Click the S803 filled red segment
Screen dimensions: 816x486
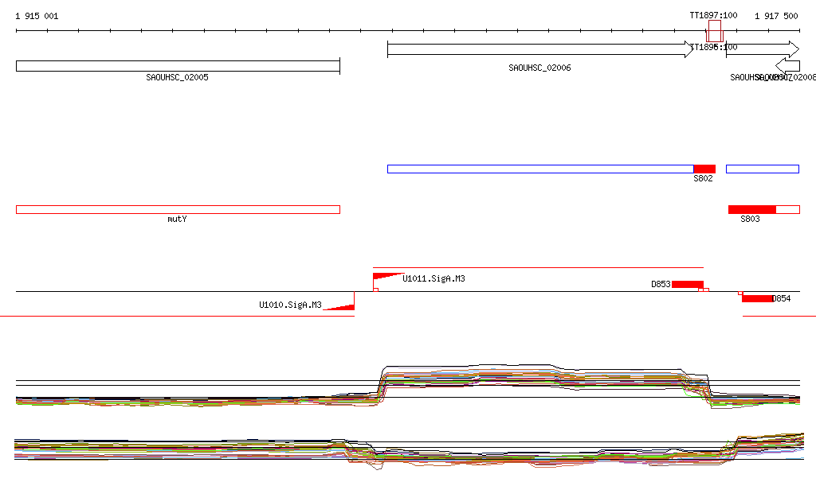[x=752, y=210]
